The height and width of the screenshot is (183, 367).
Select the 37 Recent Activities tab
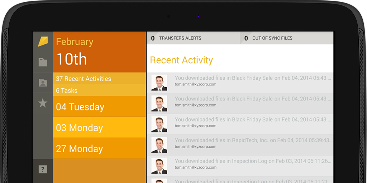coord(99,79)
